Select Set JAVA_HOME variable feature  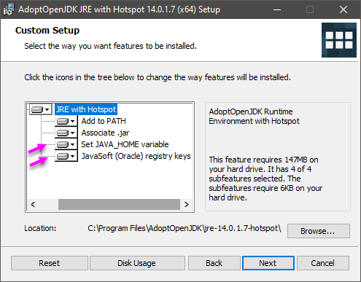tap(125, 144)
